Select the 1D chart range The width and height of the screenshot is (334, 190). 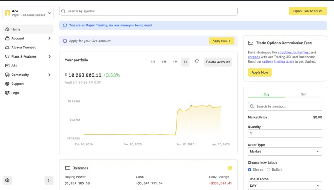coord(153,62)
